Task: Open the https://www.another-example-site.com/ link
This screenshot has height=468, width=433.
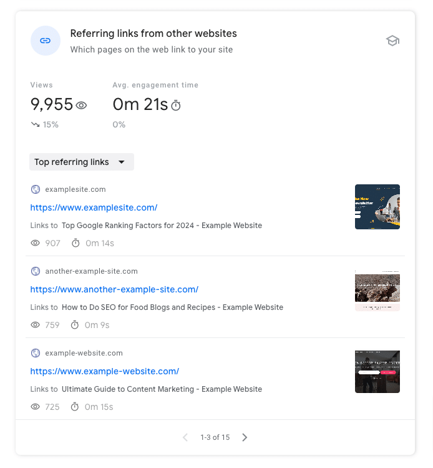Action: tap(114, 289)
